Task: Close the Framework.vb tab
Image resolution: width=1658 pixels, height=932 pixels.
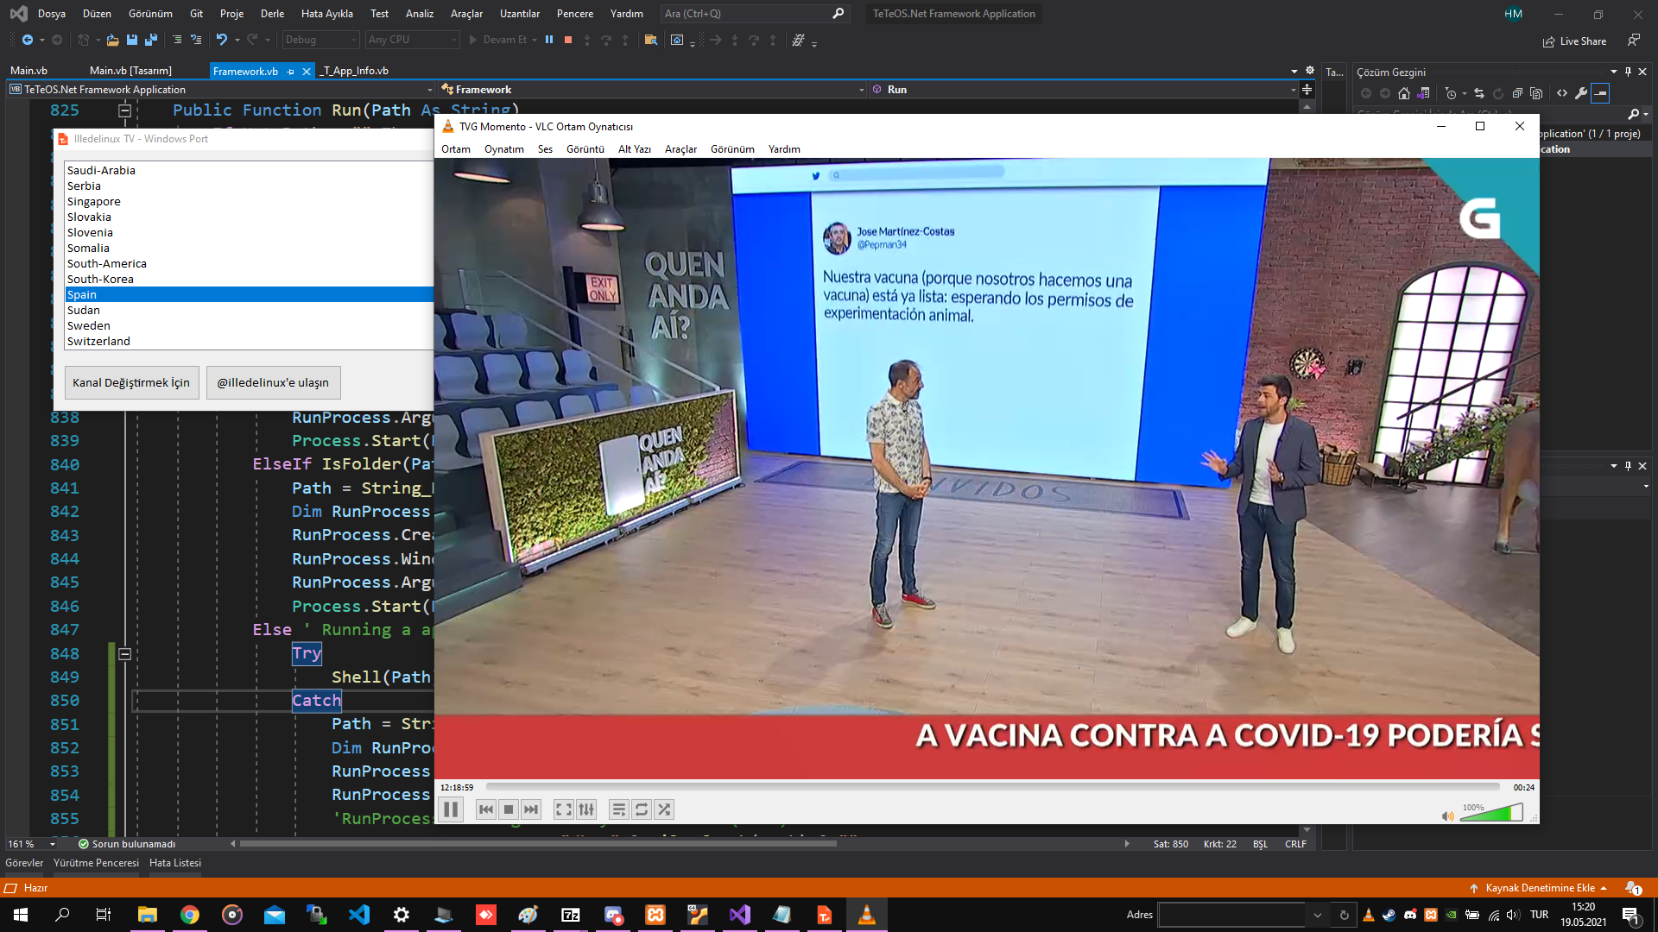Action: pos(306,72)
